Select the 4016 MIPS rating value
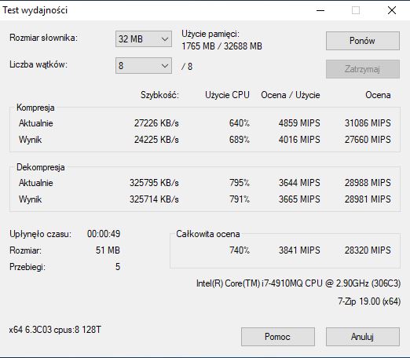The height and width of the screenshot is (358, 410). (x=299, y=140)
